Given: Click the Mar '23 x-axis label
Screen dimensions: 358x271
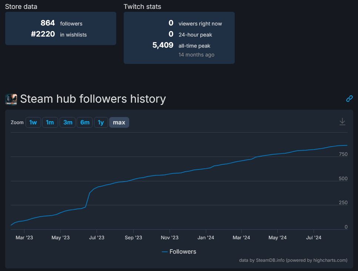Looking at the screenshot, I should click(24, 238).
